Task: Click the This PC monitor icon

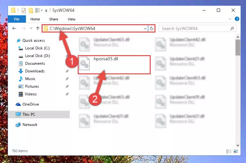Action: click(18, 115)
